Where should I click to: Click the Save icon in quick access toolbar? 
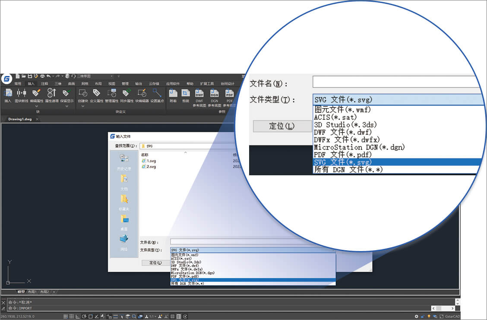pyautogui.click(x=30, y=76)
